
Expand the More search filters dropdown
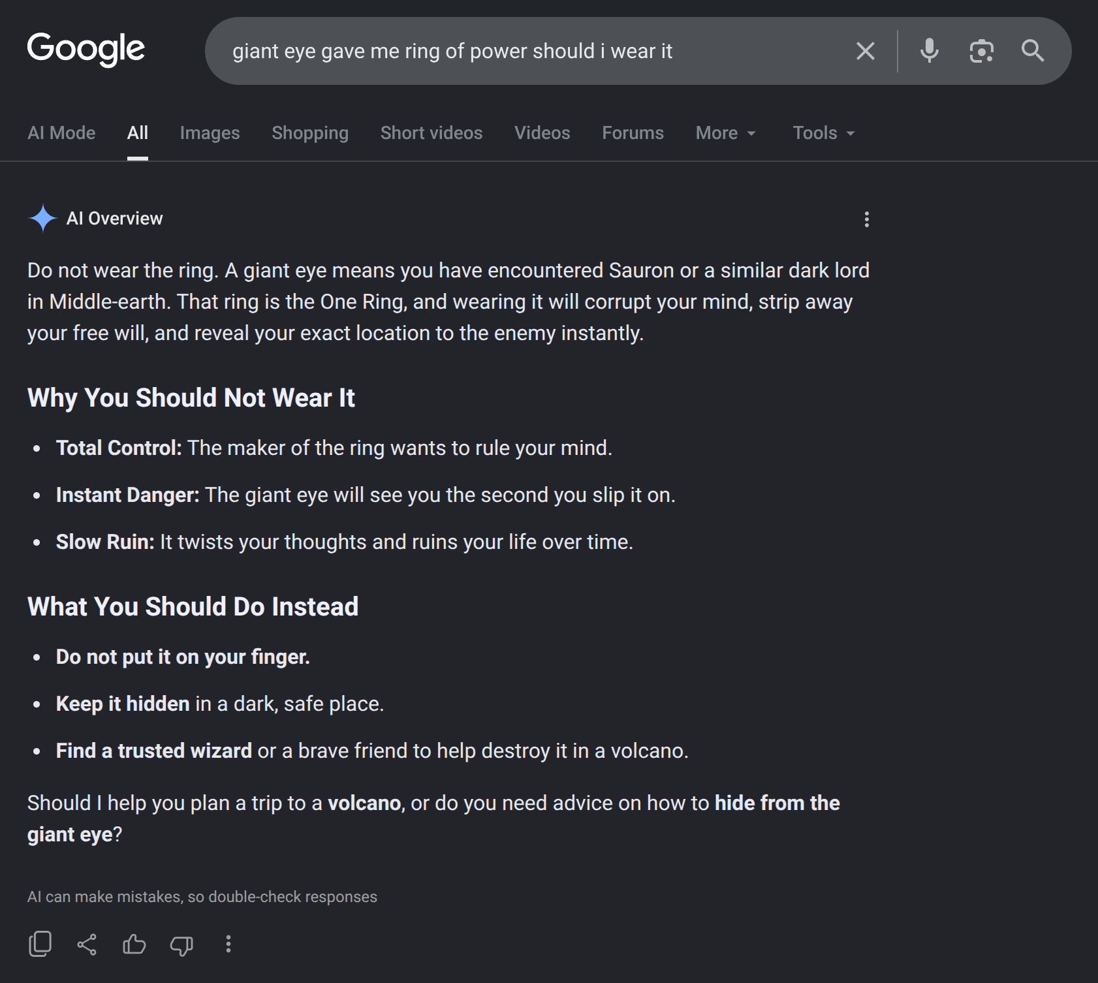point(725,133)
